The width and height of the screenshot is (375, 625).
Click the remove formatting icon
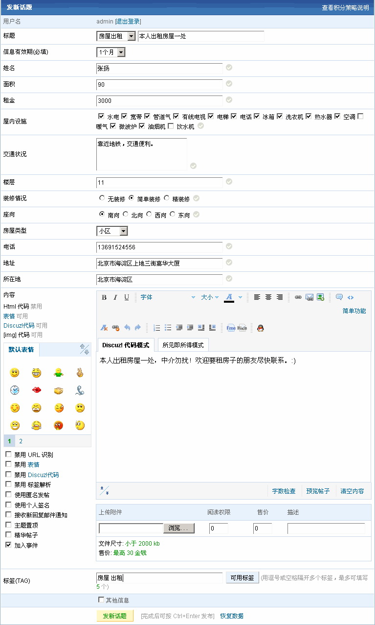pos(104,328)
